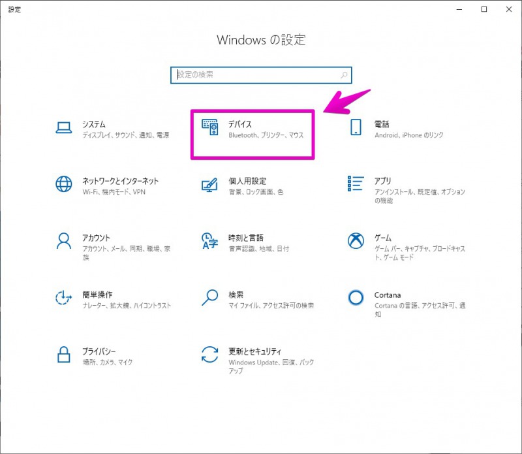522x454 pixels.
Task: Click 'アンインストール、既定値、オプションの機能' description
Action: (x=420, y=196)
